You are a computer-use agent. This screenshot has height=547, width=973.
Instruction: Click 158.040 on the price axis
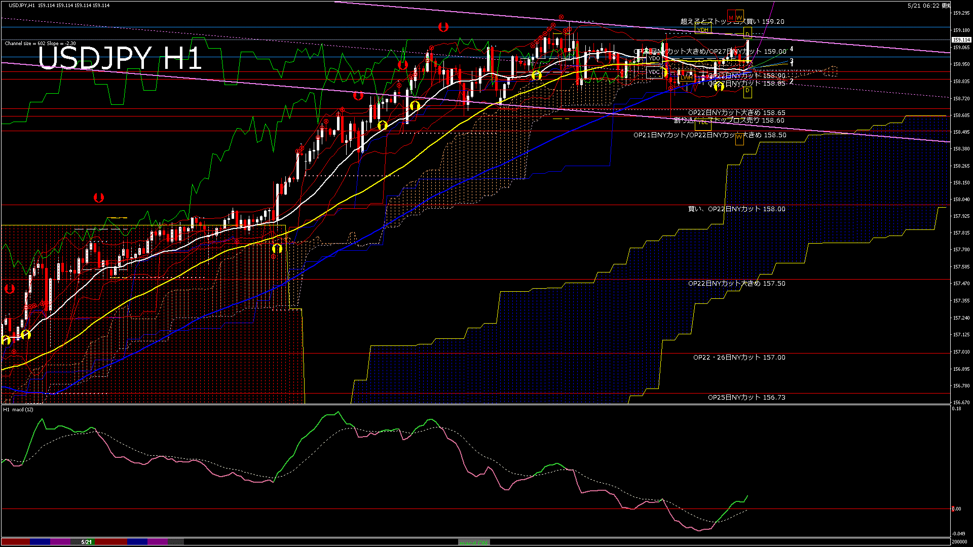961,200
